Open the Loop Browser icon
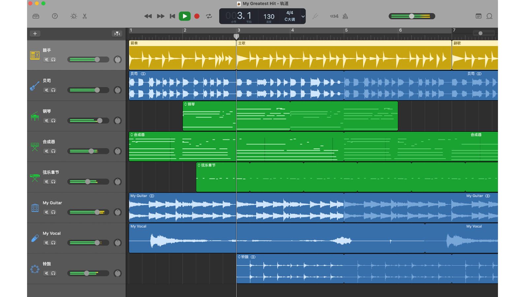Screen dimensions: 528x297 point(489,16)
